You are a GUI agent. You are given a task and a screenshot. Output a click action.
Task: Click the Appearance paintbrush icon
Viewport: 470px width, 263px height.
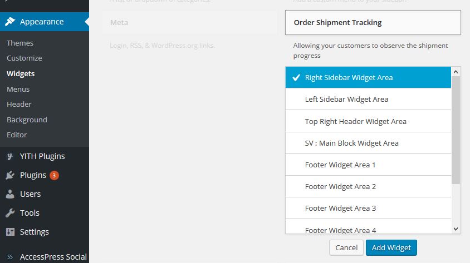tap(10, 22)
